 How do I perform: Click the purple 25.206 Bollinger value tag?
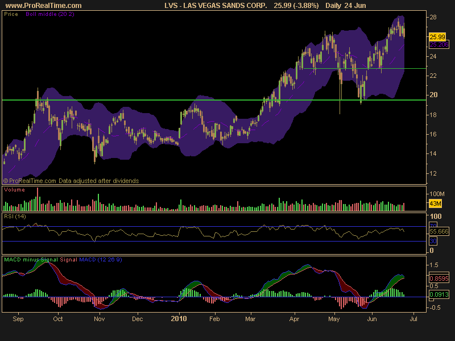[439, 44]
